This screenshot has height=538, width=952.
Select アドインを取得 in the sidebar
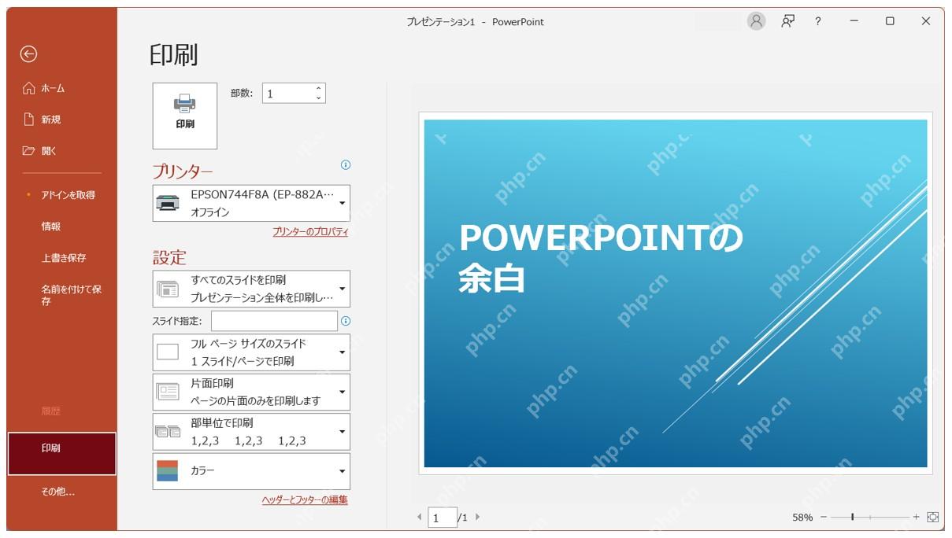click(68, 195)
